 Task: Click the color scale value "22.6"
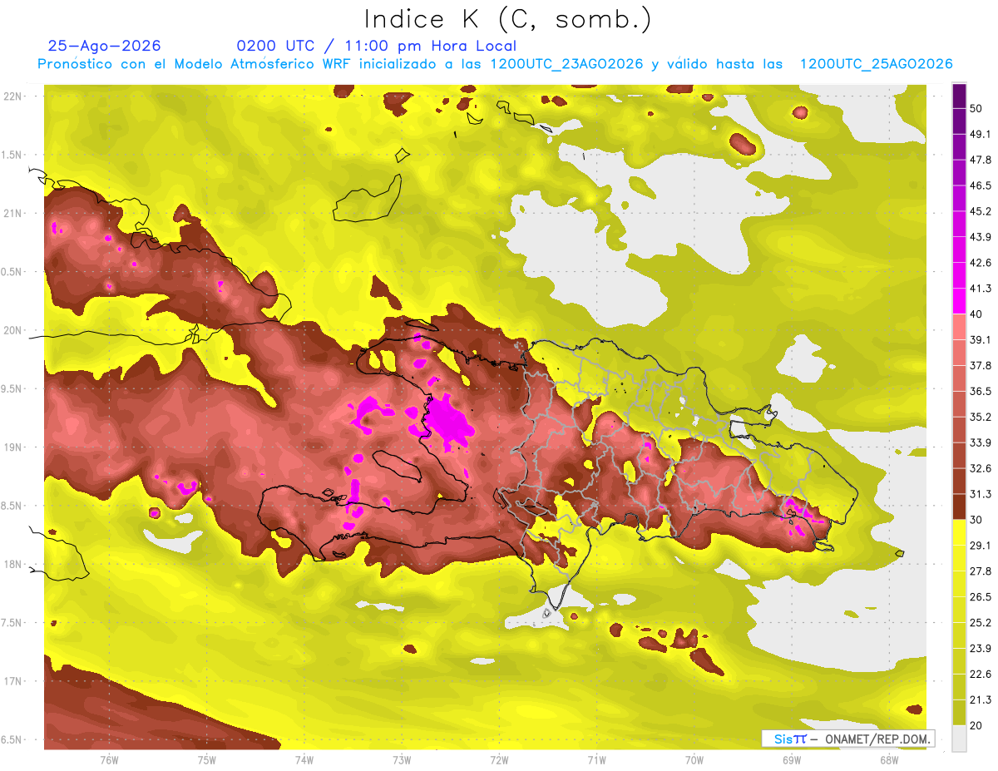point(981,674)
